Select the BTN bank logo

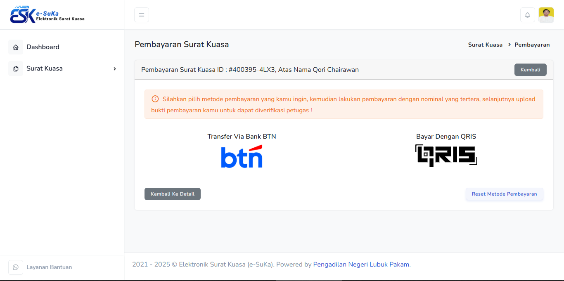point(242,157)
